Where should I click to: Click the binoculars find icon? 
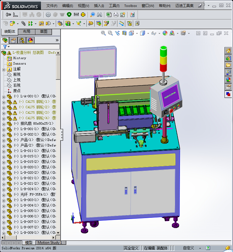pyautogui.click(x=100, y=15)
